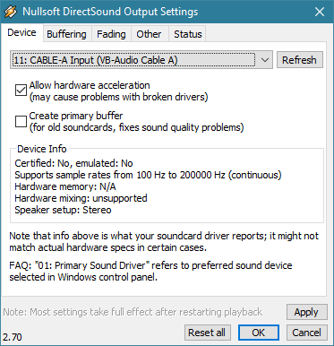Click the Winamp lightning icon in title bar
Screen dimensions: 334x346
point(11,12)
